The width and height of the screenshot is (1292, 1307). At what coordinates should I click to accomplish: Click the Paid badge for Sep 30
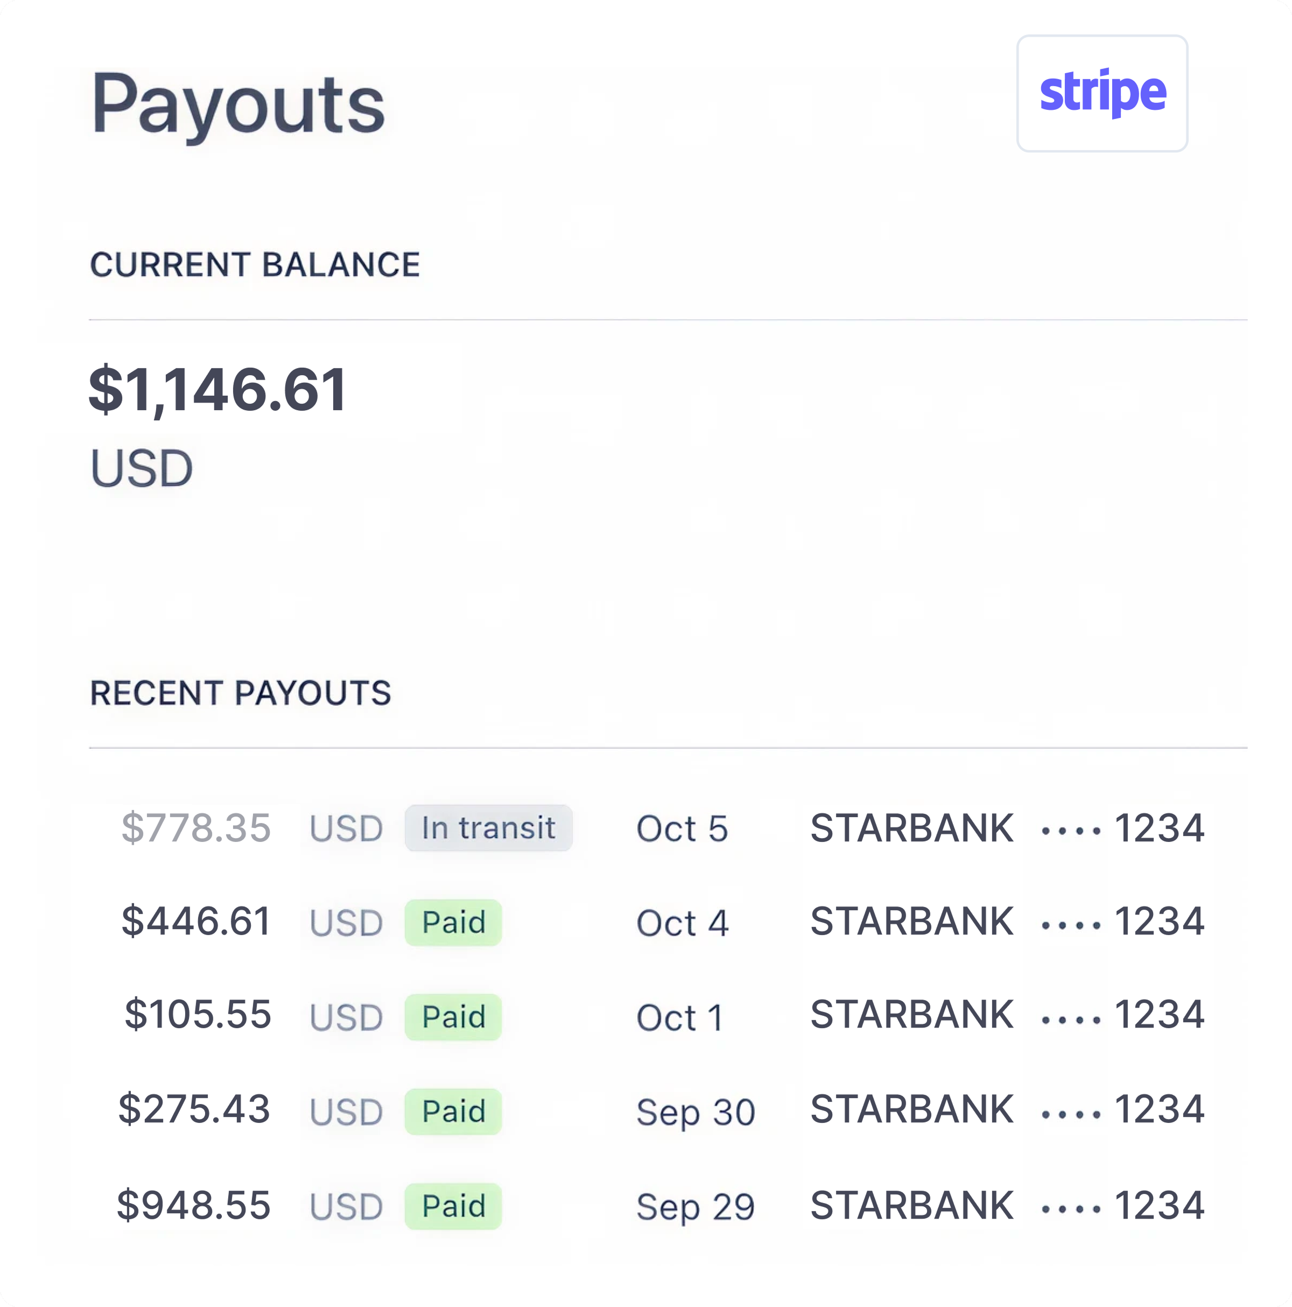[453, 1111]
